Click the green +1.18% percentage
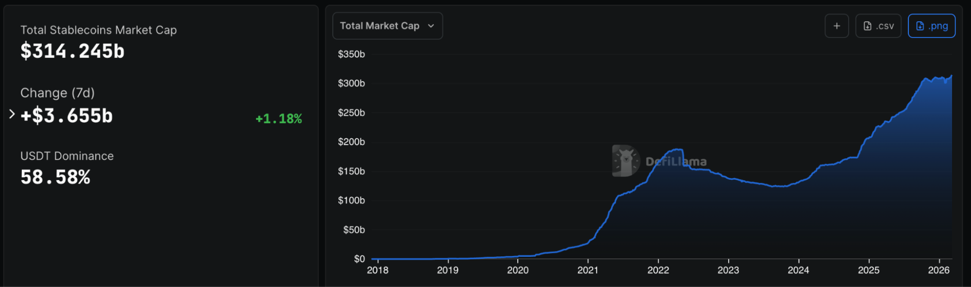This screenshot has height=287, width=971. point(278,118)
